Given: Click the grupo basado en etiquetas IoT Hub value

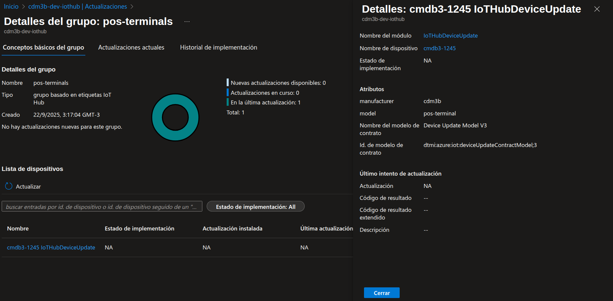Looking at the screenshot, I should (72, 99).
